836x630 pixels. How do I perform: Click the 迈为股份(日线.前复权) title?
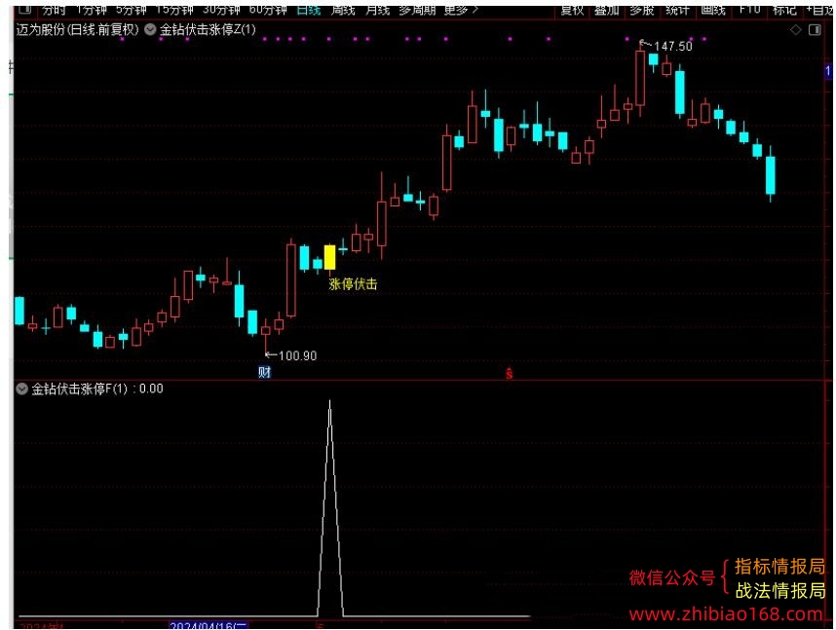77,30
